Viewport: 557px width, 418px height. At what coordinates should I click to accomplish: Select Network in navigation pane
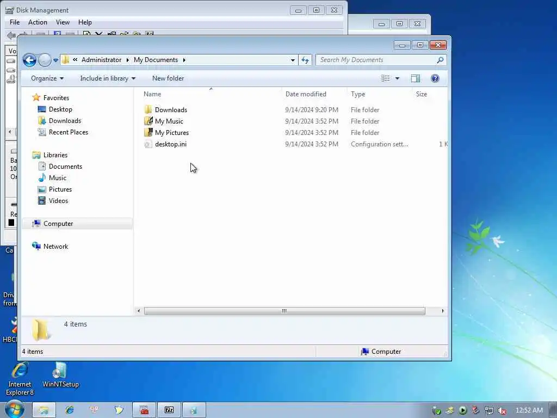point(55,247)
